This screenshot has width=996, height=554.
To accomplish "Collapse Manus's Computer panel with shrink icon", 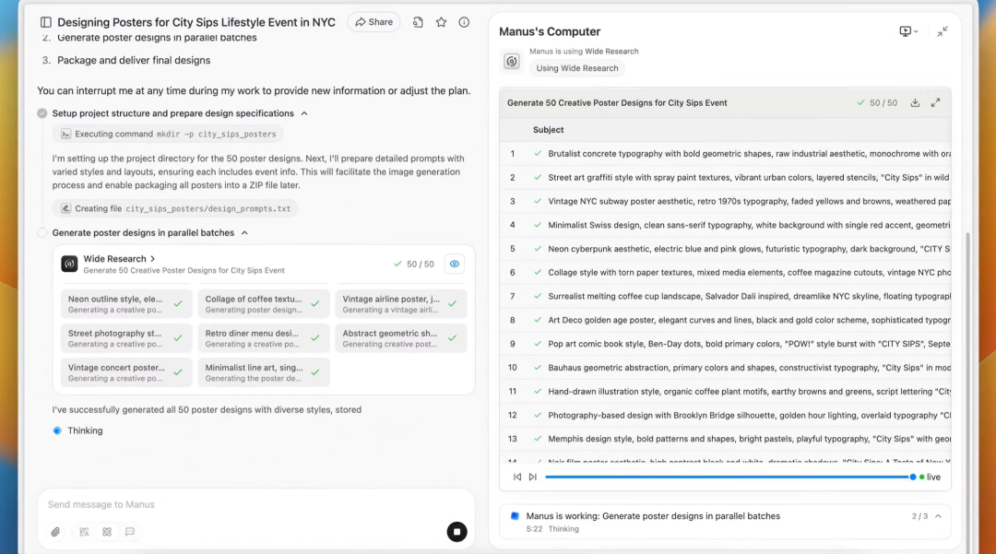I will coord(943,31).
